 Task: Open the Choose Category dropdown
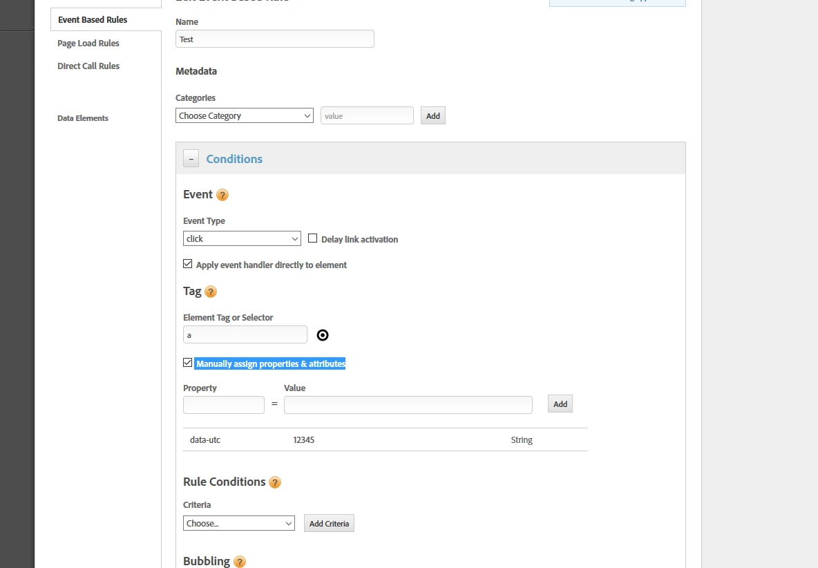(244, 116)
